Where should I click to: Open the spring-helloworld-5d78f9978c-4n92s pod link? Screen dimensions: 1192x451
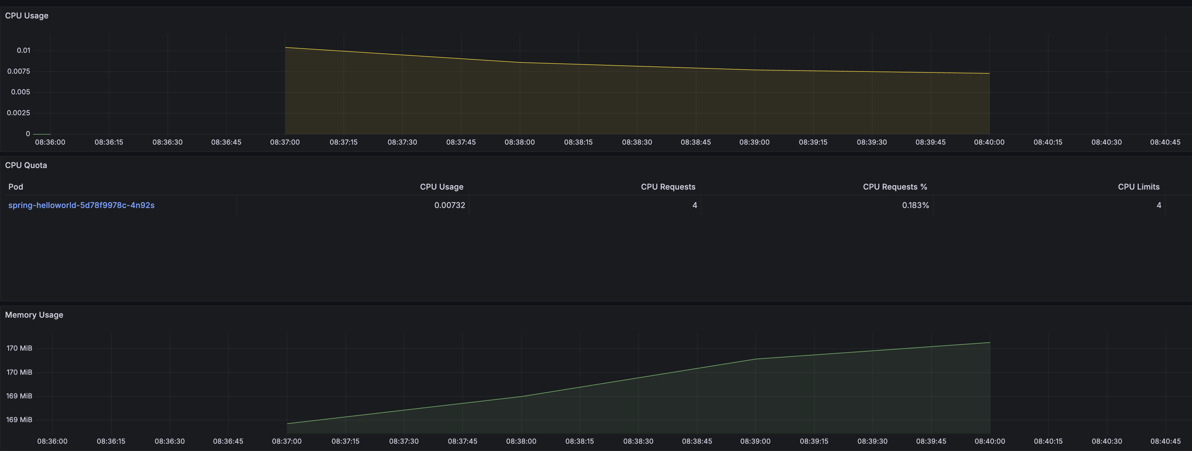point(81,205)
